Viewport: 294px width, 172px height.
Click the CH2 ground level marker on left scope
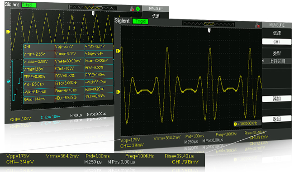(8, 81)
